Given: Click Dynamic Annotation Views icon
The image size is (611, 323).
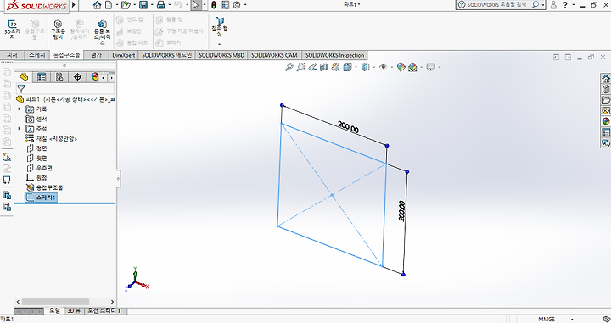Looking at the screenshot, I should [x=335, y=67].
